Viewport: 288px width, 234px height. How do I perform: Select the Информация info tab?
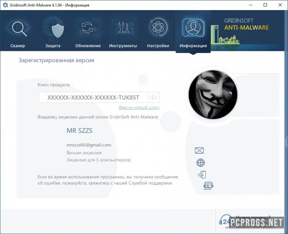(193, 32)
